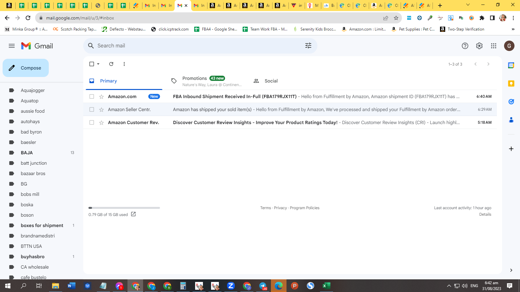The height and width of the screenshot is (292, 520).
Task: Open Program Policies link
Action: (x=305, y=208)
